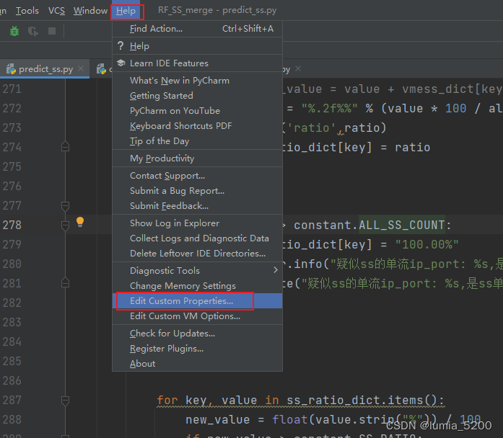Choose Submit a Bug Report...
The width and height of the screenshot is (503, 438).
(x=197, y=190)
